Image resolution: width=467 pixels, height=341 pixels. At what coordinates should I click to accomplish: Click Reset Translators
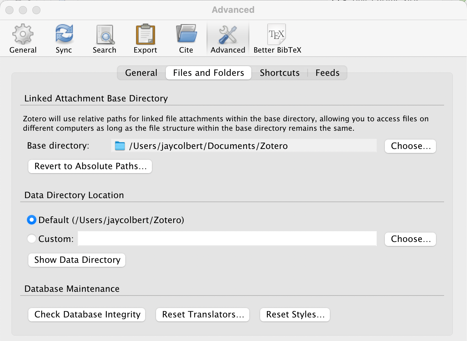(202, 314)
